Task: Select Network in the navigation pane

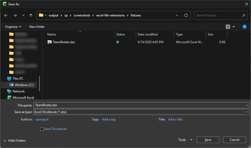Action: [19, 91]
